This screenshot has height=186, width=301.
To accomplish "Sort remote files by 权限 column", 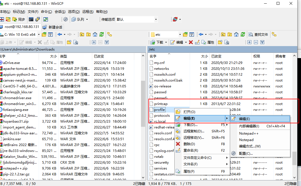I will (x=257, y=56).
